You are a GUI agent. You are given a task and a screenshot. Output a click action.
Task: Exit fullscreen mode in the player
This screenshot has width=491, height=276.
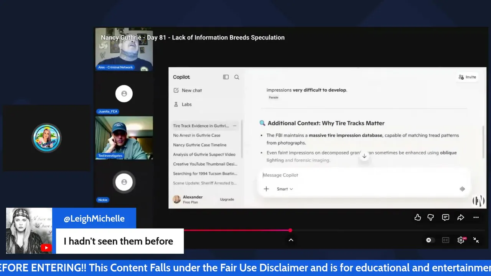[476, 240]
